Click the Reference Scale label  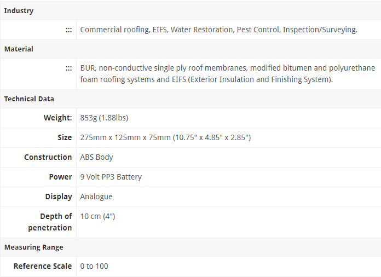43,266
